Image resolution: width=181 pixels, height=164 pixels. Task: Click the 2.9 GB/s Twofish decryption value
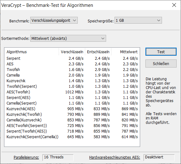[x=102, y=70]
